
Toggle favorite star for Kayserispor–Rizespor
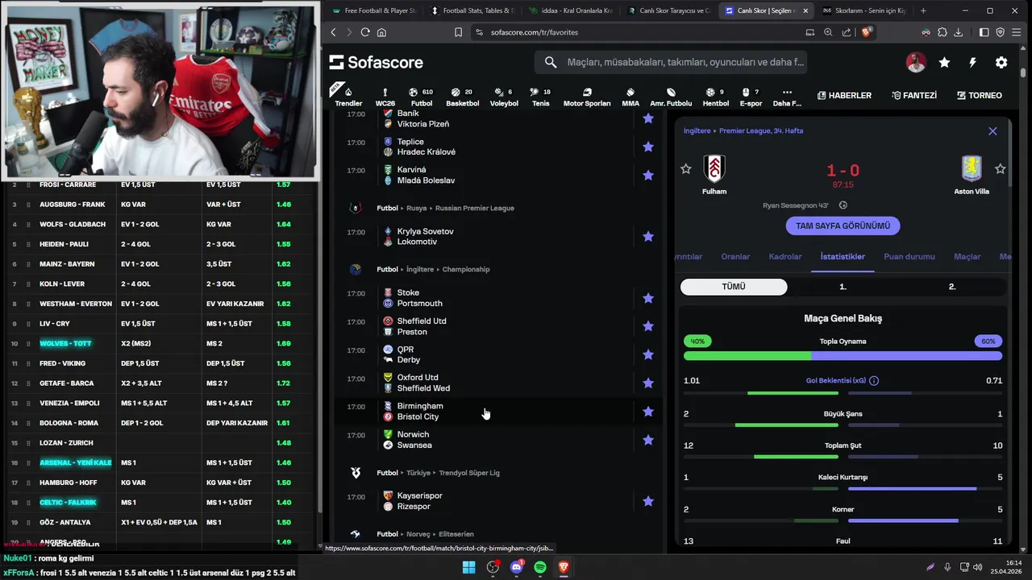point(648,501)
